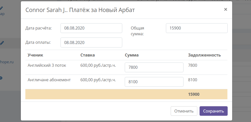Close the payment dialog with the X

pyautogui.click(x=226, y=9)
